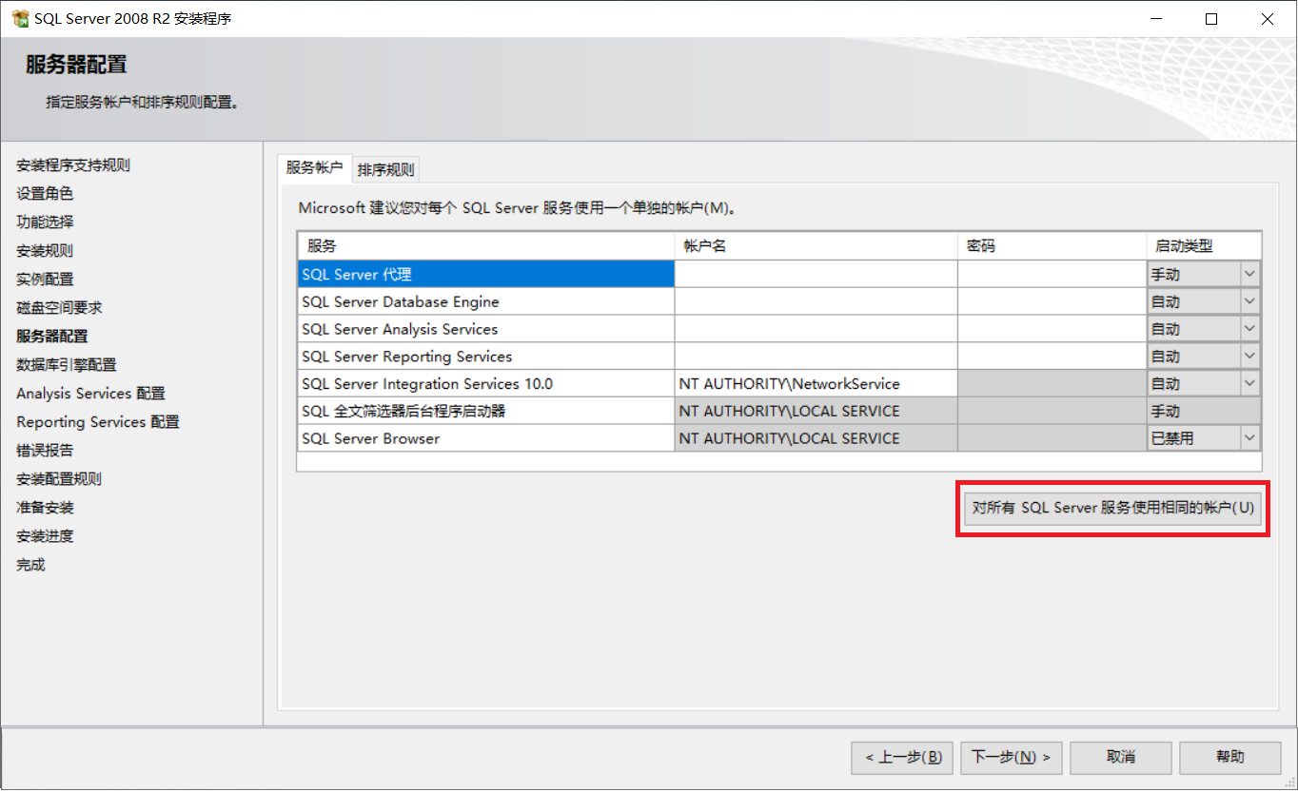Screen dimensions: 1298x792
Task: Click 实例配置 in the step list
Action: point(45,280)
